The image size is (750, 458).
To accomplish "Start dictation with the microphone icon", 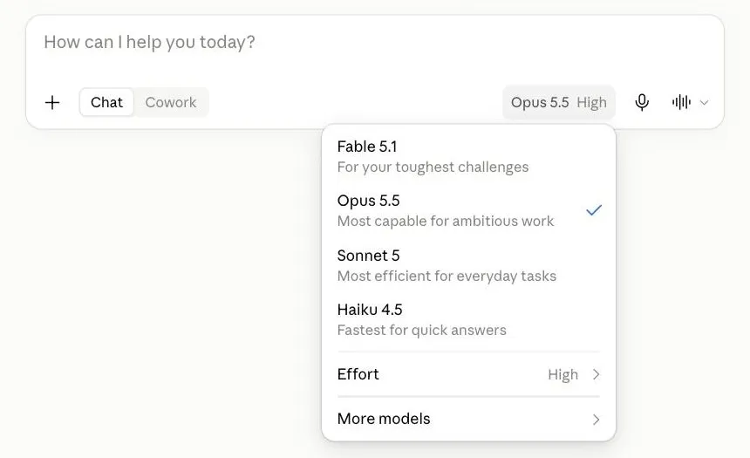I will [x=642, y=102].
